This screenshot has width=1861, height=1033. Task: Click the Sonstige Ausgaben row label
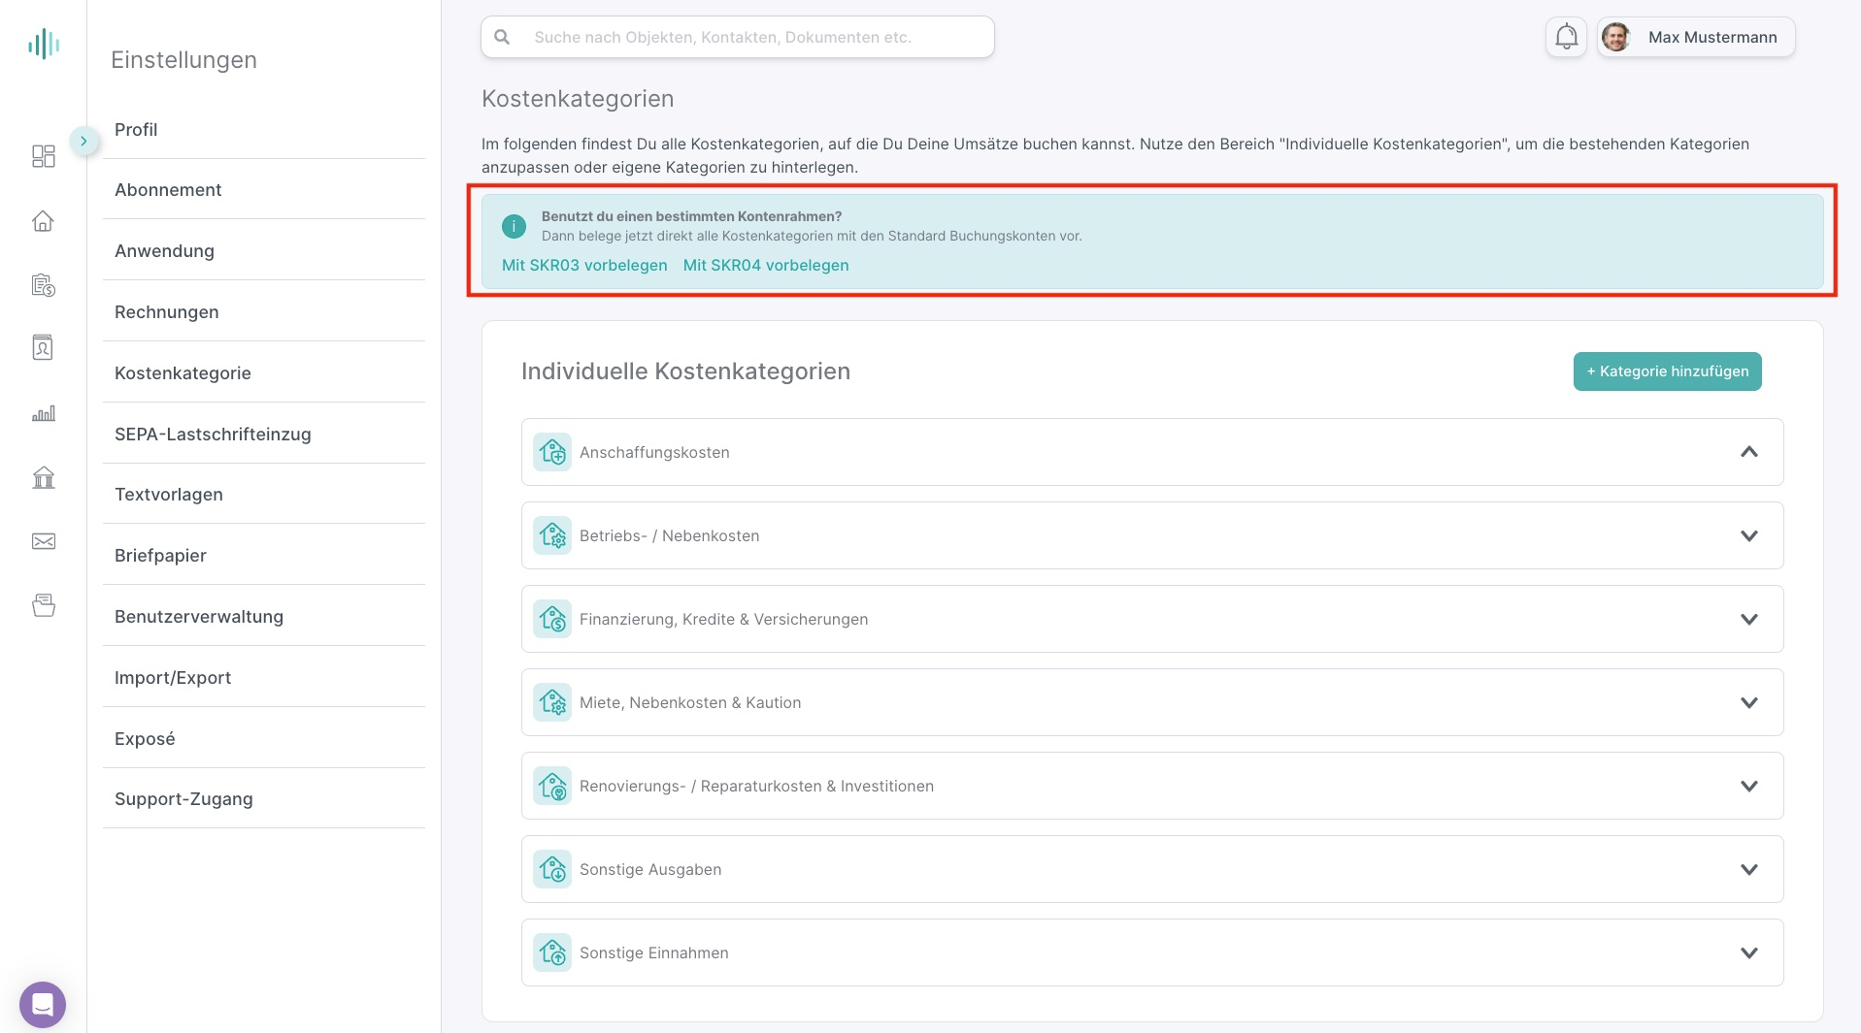[650, 869]
